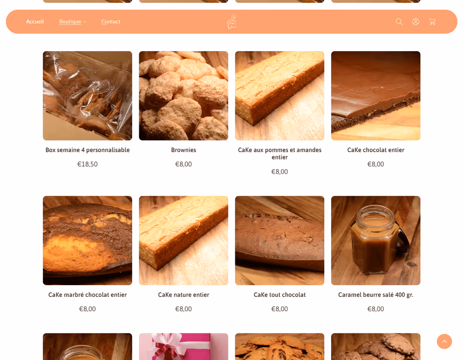Click the bakery chef logo

click(232, 22)
